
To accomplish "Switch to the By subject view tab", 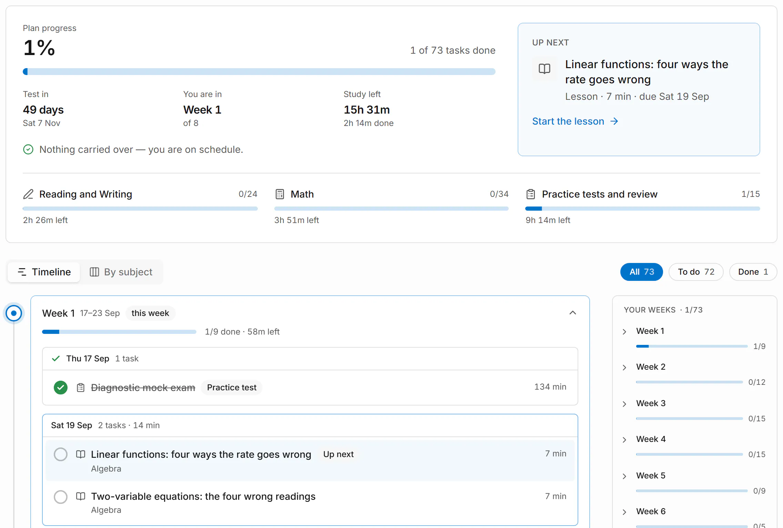I will coord(121,272).
